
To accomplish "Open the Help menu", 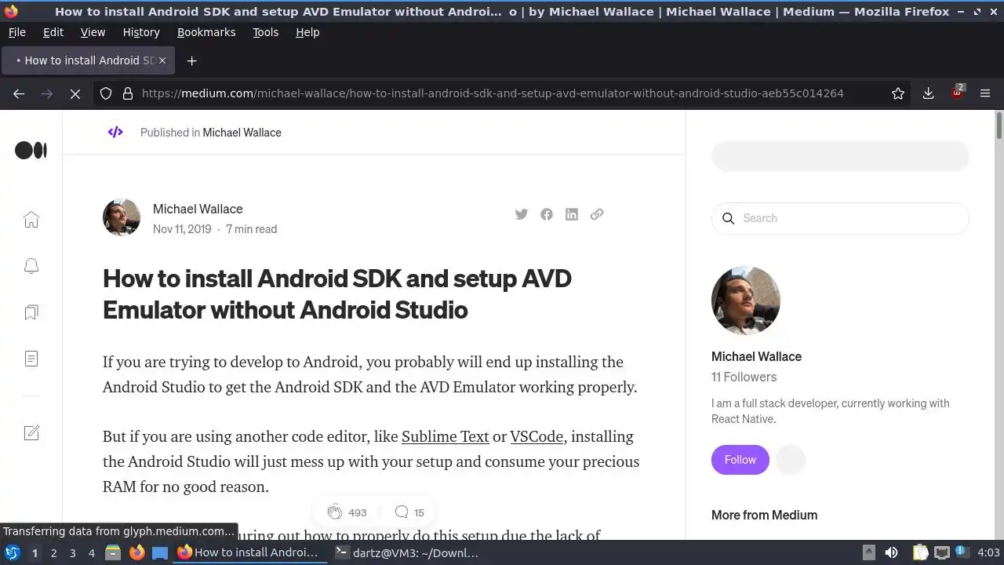I will [307, 32].
